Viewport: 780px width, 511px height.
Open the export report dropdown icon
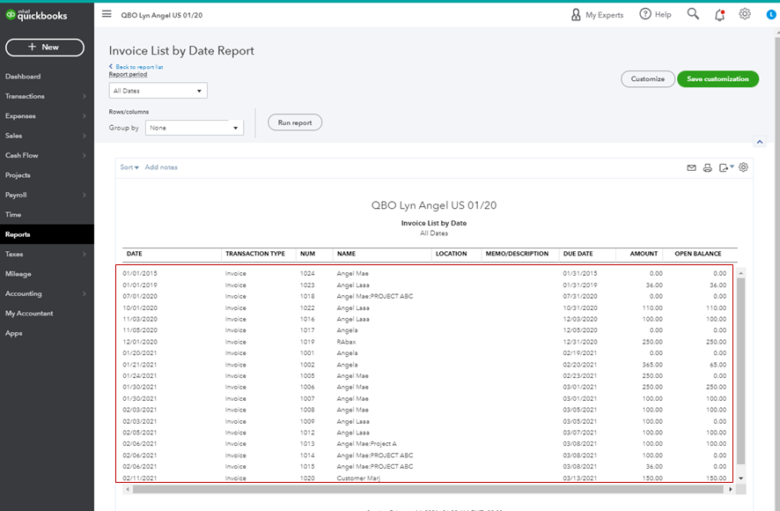click(726, 168)
